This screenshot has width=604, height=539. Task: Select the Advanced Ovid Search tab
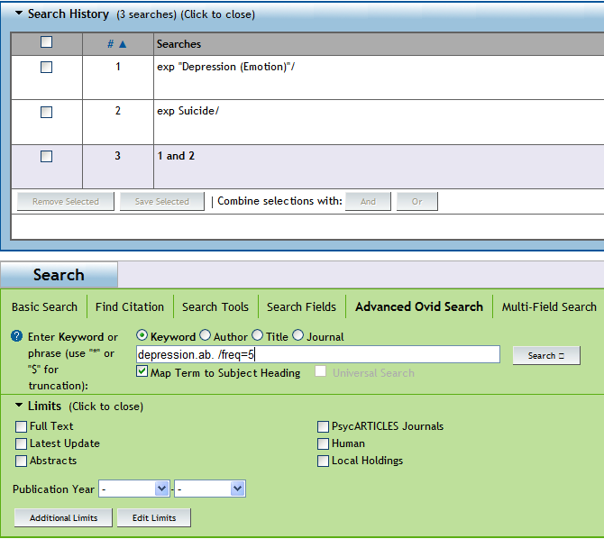point(419,306)
